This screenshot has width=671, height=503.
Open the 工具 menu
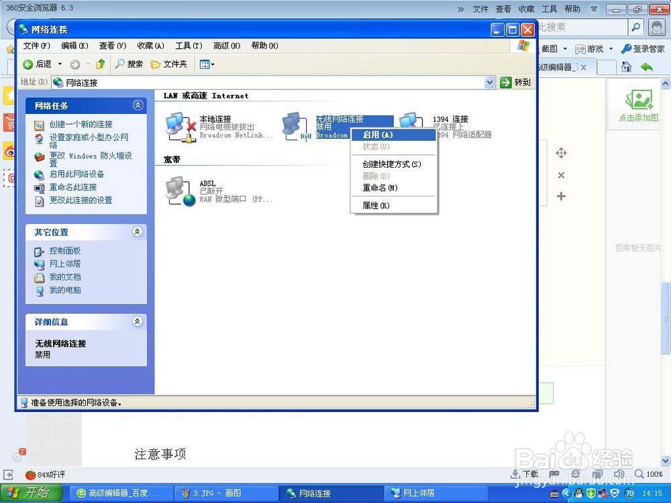tap(189, 46)
